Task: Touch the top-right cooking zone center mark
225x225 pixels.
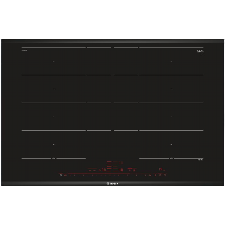Action: point(171,61)
